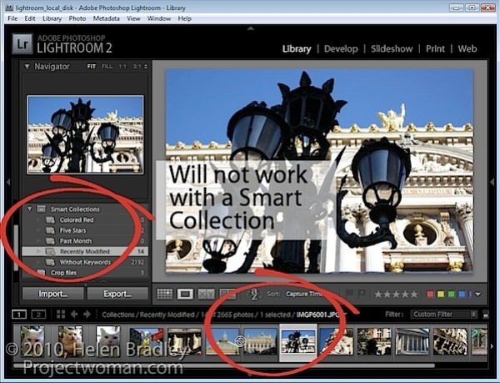Open the Window menu
The width and height of the screenshot is (500, 383).
point(159,18)
